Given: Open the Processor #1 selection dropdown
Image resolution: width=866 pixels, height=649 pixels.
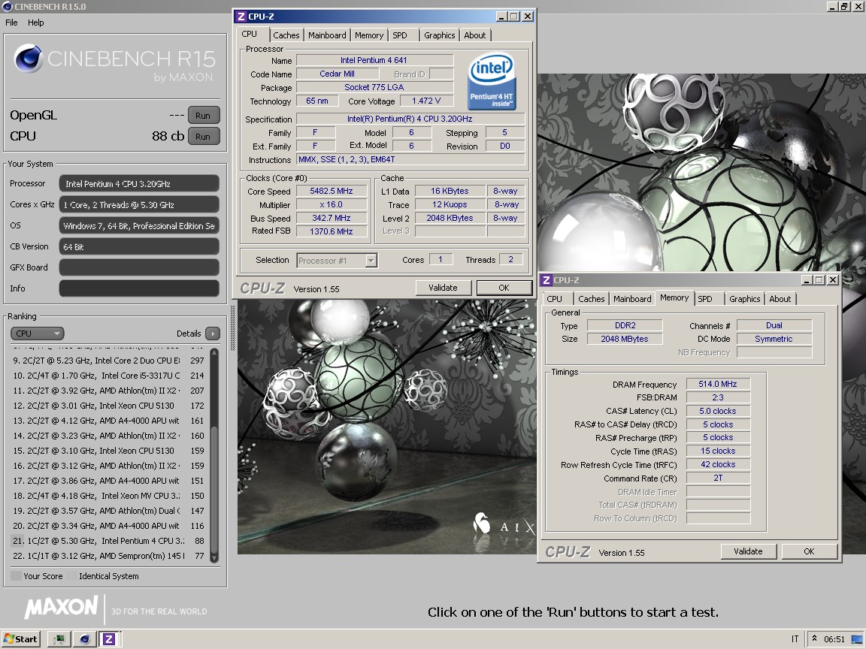Looking at the screenshot, I should point(337,261).
